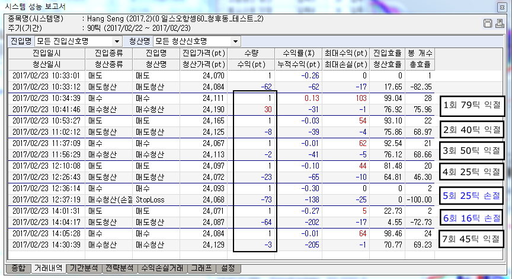512x279 pixels.
Task: Open the 진입명 dropdown list
Action: click(117, 42)
